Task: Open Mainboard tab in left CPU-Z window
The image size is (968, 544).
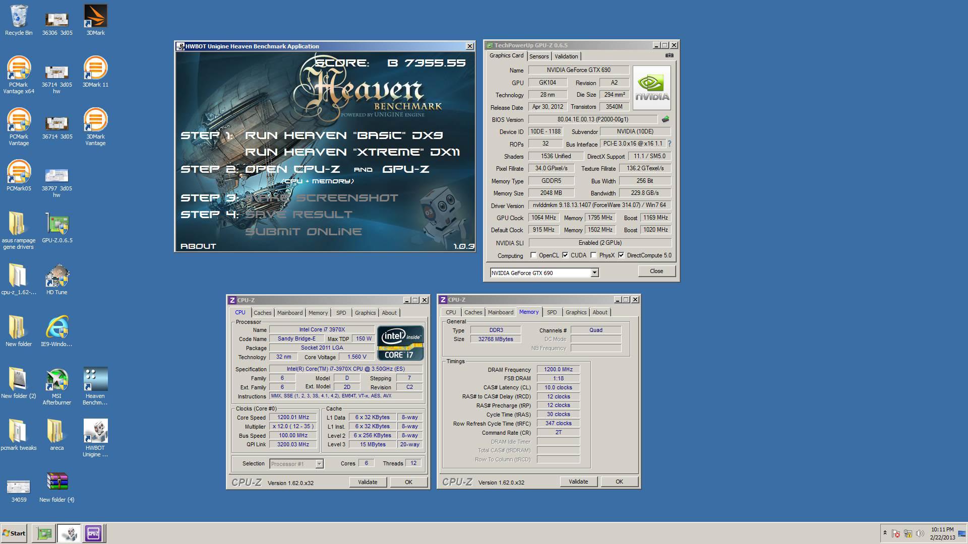Action: click(x=290, y=313)
